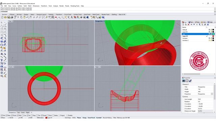Click the Cut (X) icon
Viewport: 216px width, 121px height.
pyautogui.click(x=18, y=17)
